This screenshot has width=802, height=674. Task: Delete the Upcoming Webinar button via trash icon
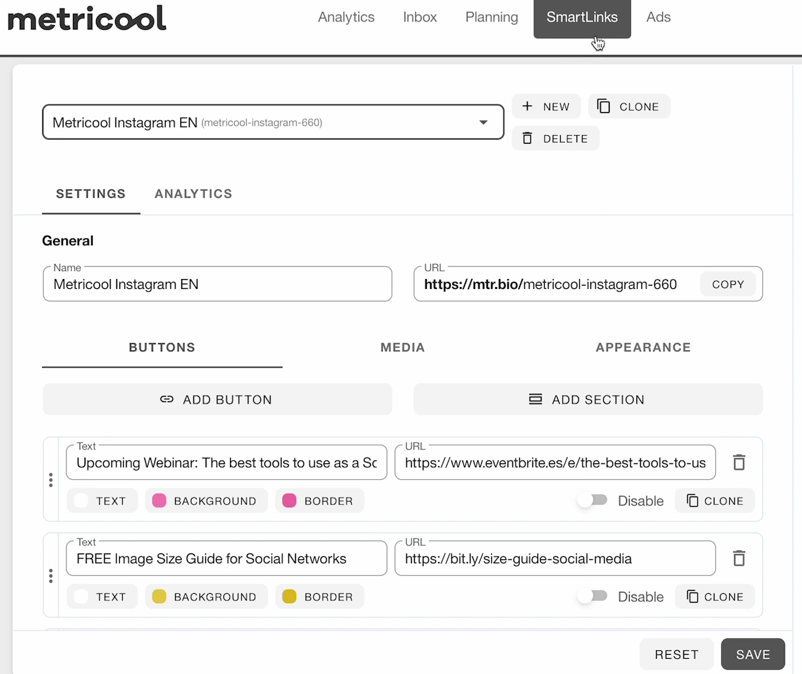click(739, 462)
